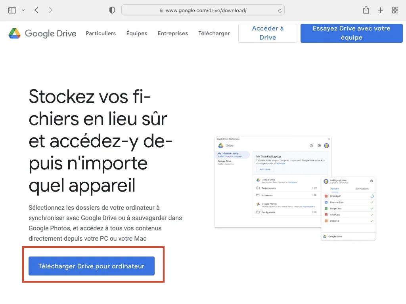Open the sidebar options dropdown chevron
Image resolution: width=406 pixels, height=304 pixels.
[x=23, y=10]
